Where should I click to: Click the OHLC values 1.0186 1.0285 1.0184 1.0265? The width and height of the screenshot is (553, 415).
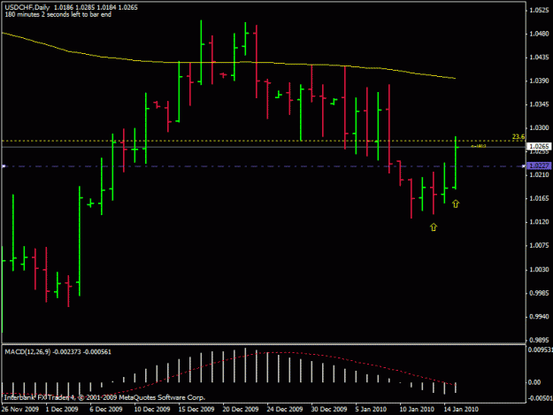click(96, 7)
